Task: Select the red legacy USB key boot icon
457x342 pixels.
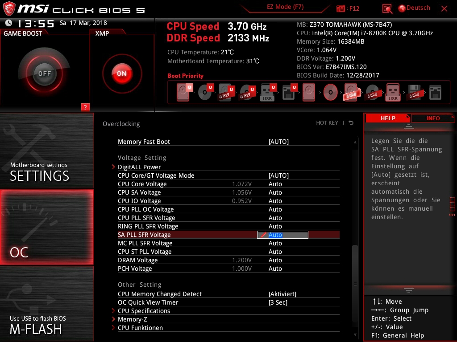Action: pyautogui.click(x=393, y=92)
